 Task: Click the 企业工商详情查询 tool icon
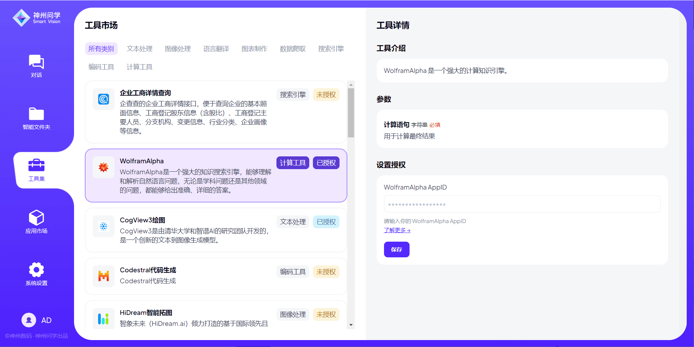[104, 99]
